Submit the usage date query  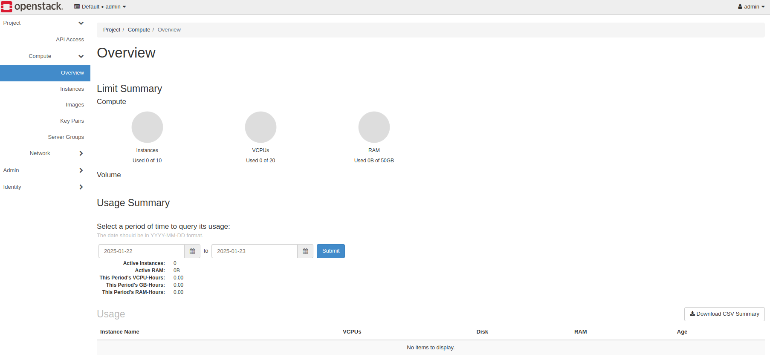[x=330, y=251]
